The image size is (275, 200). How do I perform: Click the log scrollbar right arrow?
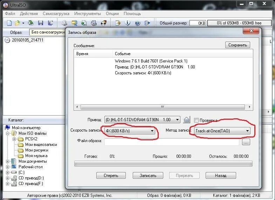249,107
